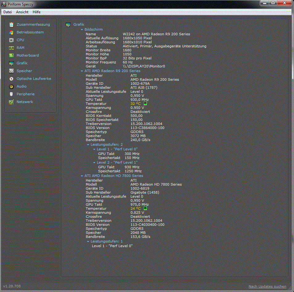Open Optische Laufwerke section
294x292 pixels.
pos(34,79)
